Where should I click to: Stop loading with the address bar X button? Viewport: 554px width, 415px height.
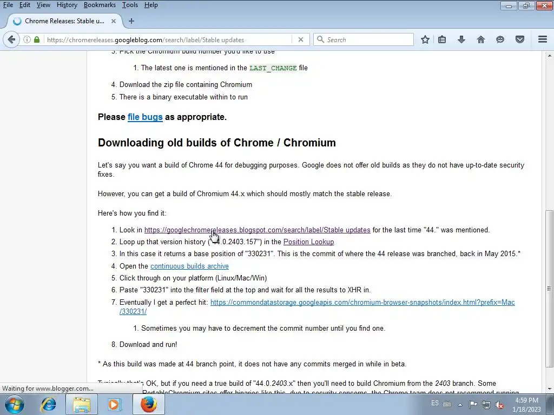[x=301, y=39]
